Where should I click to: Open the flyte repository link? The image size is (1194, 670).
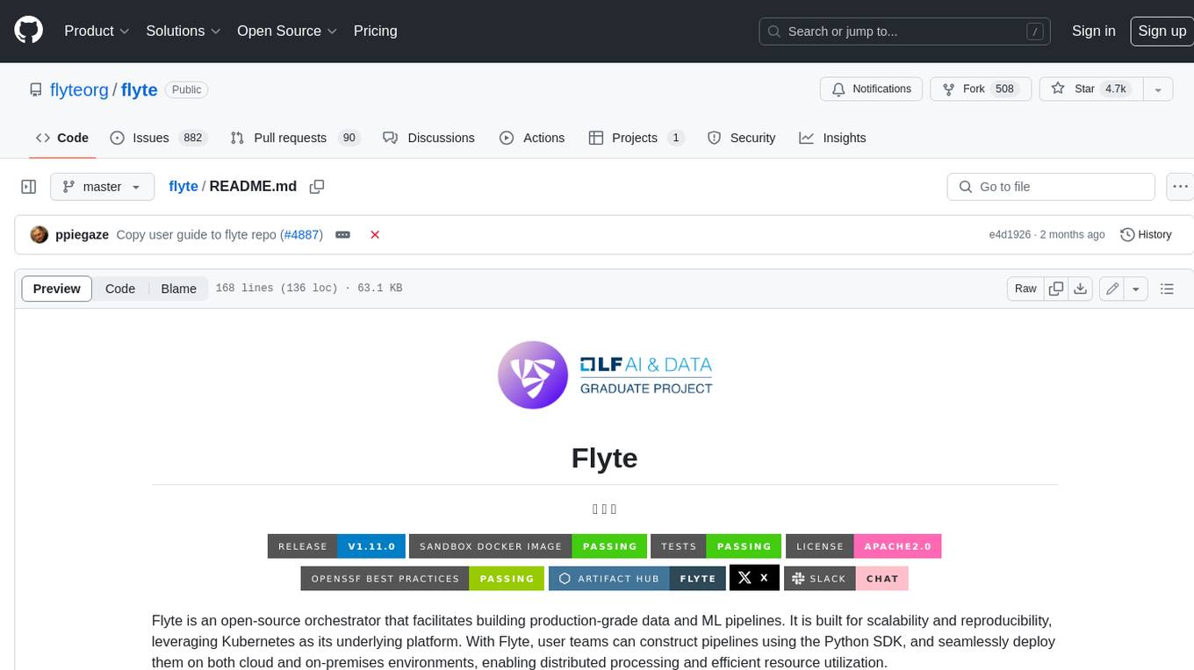[x=139, y=89]
